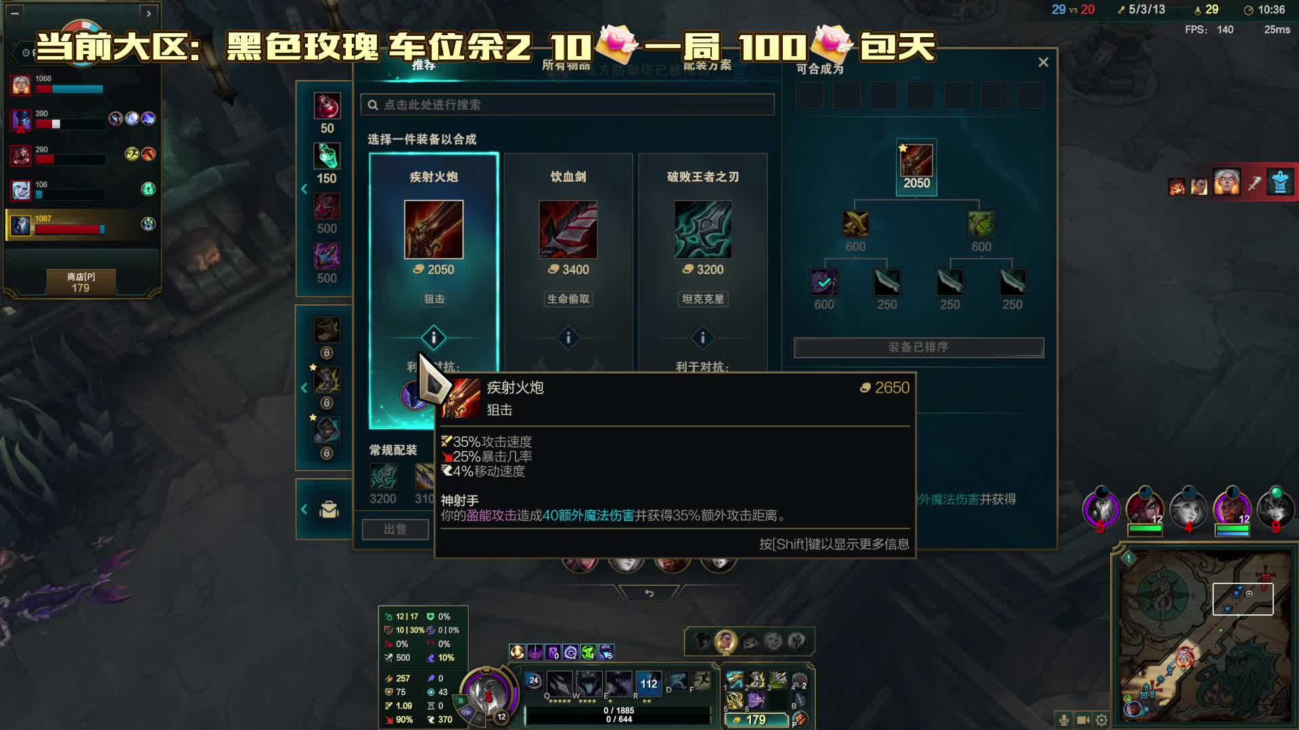Buy the 50 gold health potion
This screenshot has width=1299, height=730.
[x=327, y=107]
